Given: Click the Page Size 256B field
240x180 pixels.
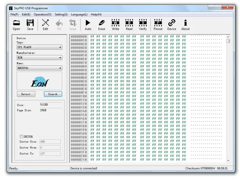Looking at the screenshot, I should pos(51,110).
